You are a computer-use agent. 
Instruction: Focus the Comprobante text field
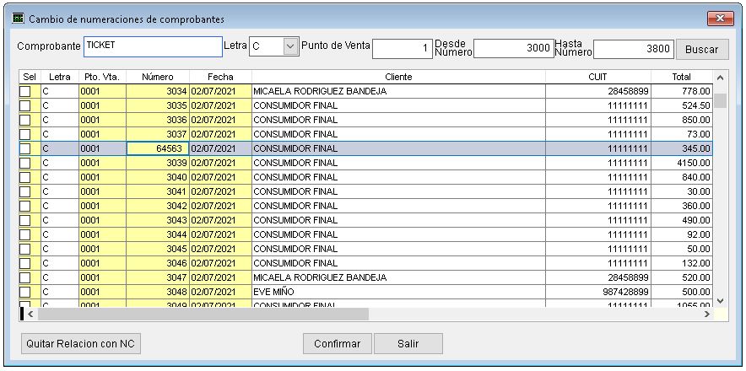152,46
